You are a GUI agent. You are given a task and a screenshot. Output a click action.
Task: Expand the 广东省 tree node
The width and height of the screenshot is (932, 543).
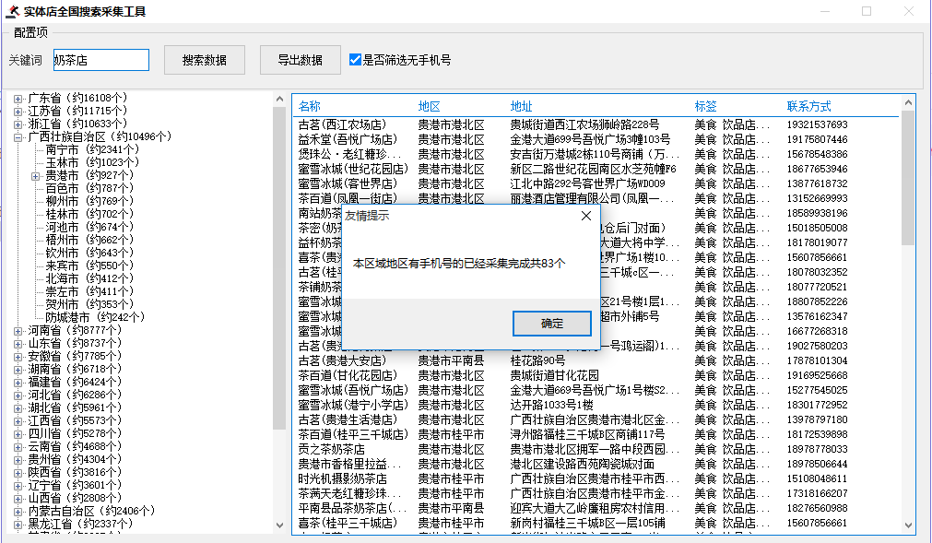click(18, 98)
